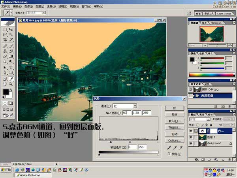Pick the gray point eyedropper in Levels
Image resolution: width=237 pixels, height=178 pixels.
pos(175,147)
